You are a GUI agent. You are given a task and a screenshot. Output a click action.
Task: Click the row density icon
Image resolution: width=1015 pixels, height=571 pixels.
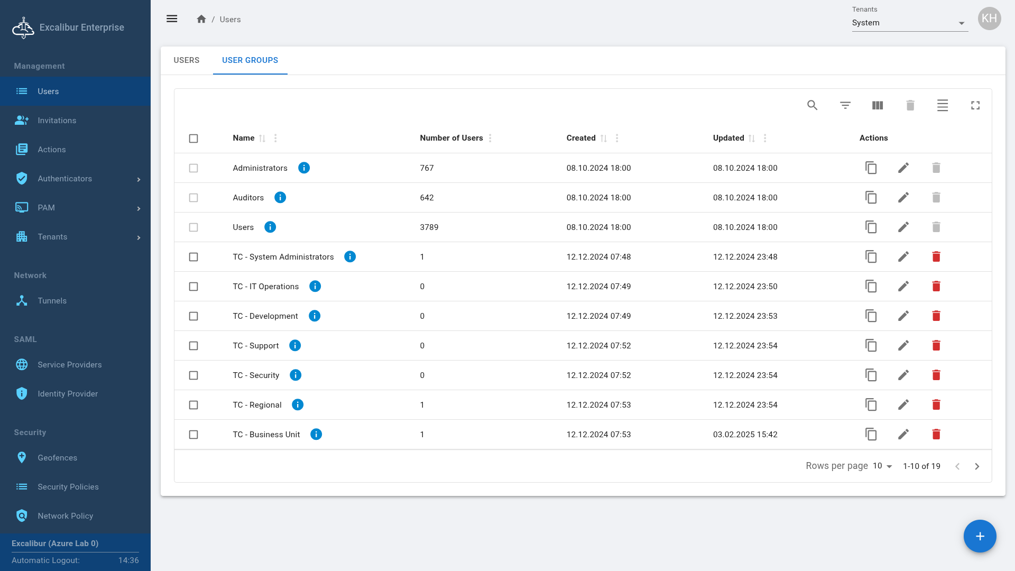pos(943,105)
